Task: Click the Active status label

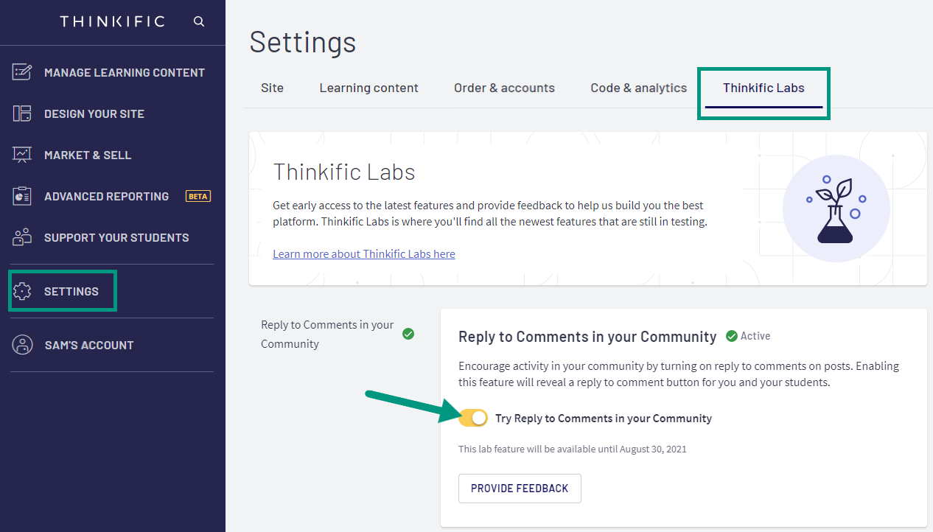Action: pos(755,336)
